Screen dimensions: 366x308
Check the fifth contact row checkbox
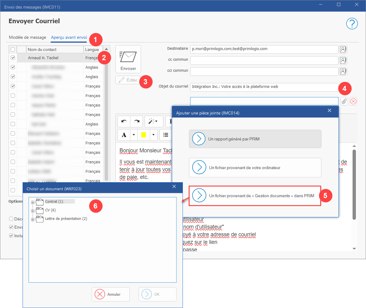coord(13,96)
